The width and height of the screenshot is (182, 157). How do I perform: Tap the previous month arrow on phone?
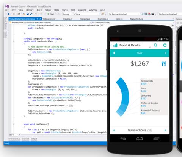pyautogui.click(x=114, y=53)
